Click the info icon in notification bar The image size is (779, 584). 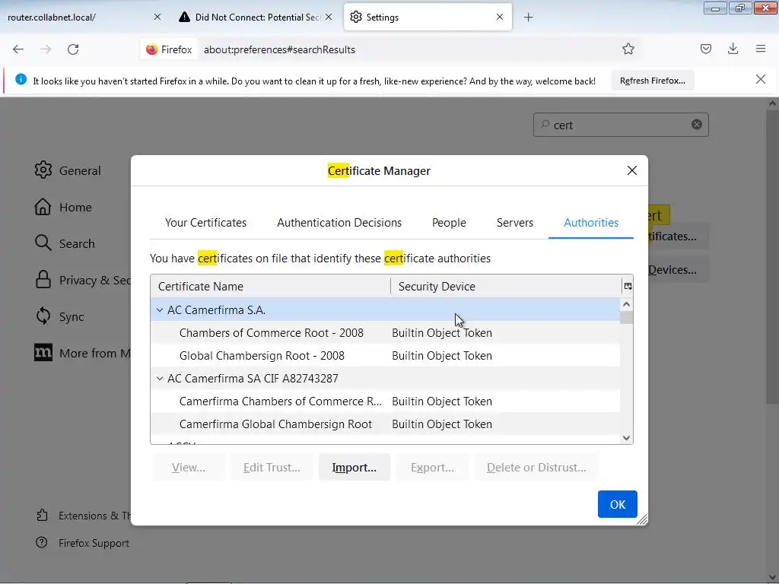pos(21,79)
